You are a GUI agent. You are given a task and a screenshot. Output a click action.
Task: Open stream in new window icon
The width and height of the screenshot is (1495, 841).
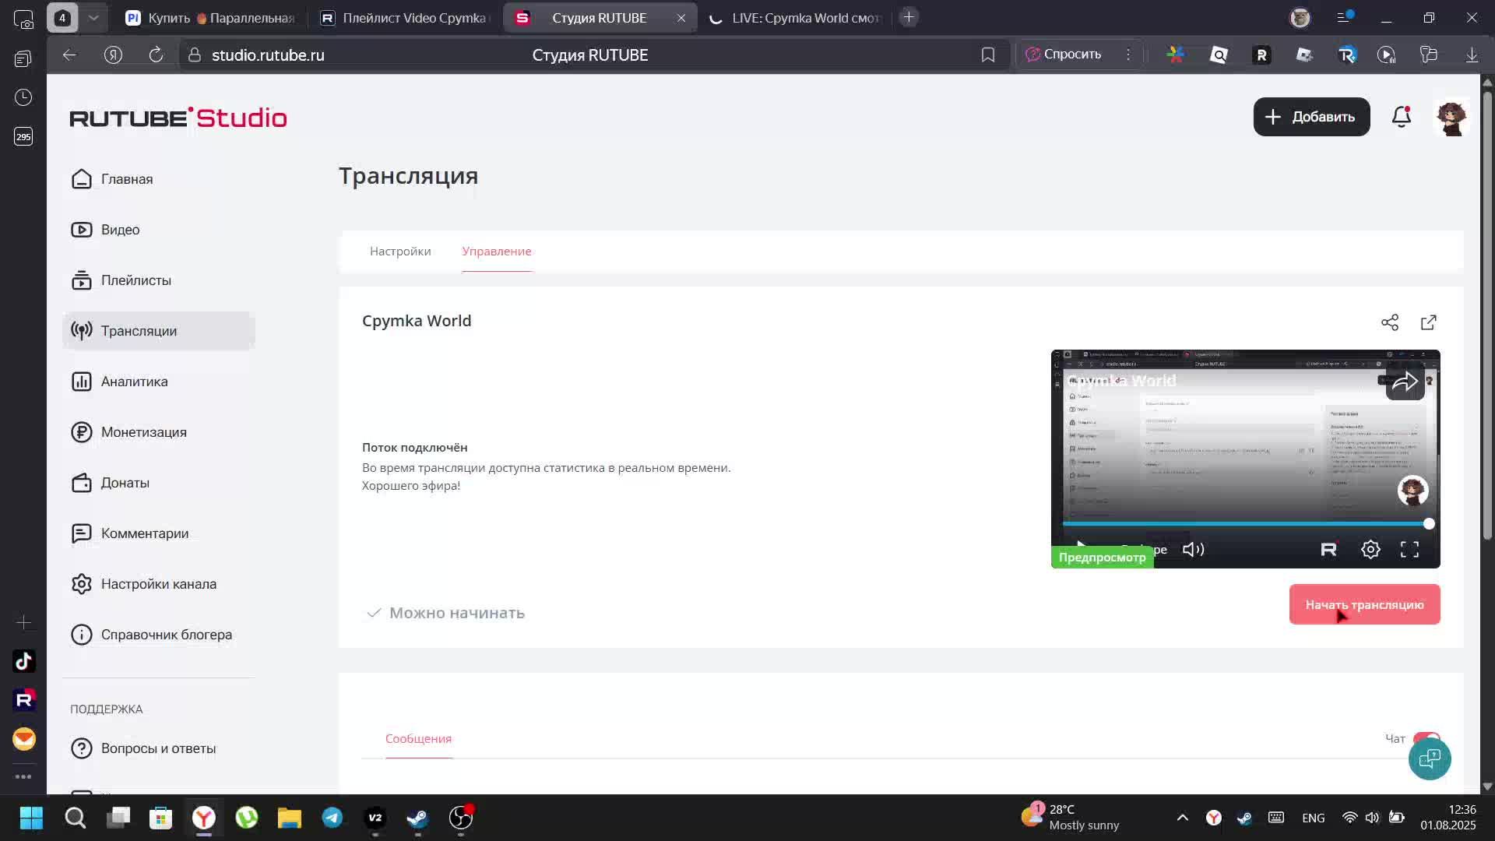point(1429,322)
